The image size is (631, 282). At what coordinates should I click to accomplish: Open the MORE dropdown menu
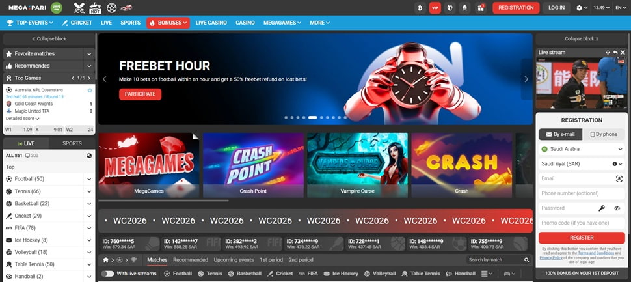(x=319, y=23)
